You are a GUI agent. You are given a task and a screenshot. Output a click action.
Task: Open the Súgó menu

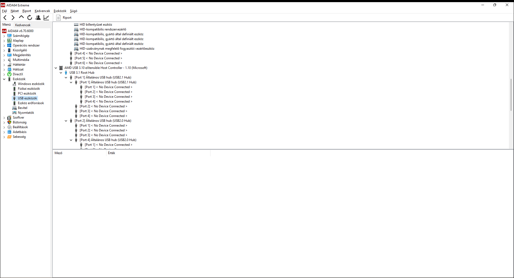74,11
